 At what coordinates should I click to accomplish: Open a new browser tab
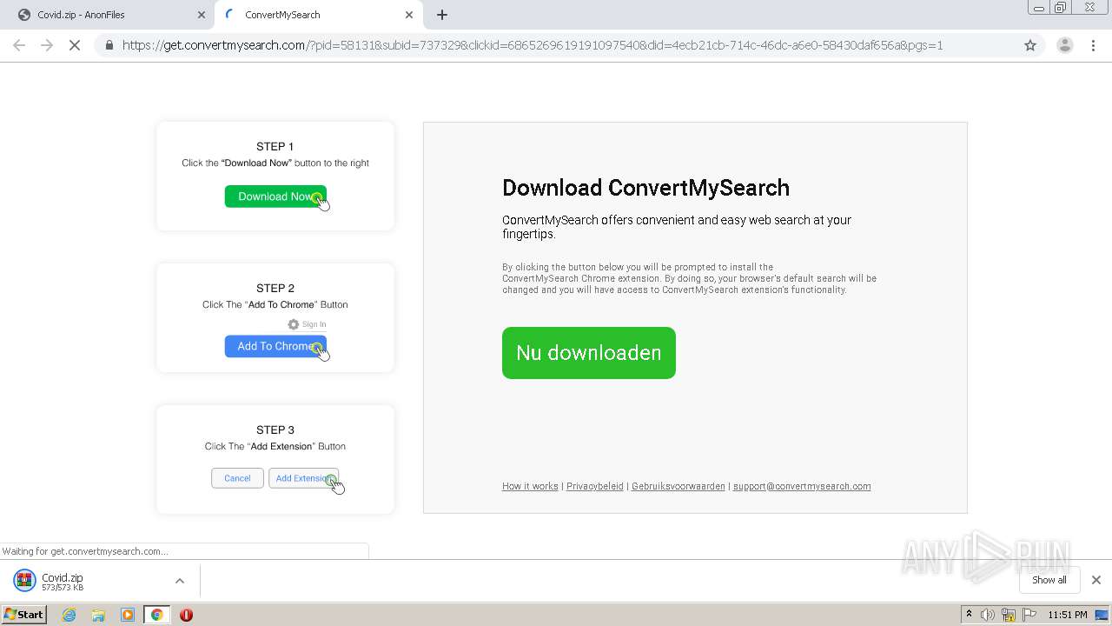[x=442, y=15]
